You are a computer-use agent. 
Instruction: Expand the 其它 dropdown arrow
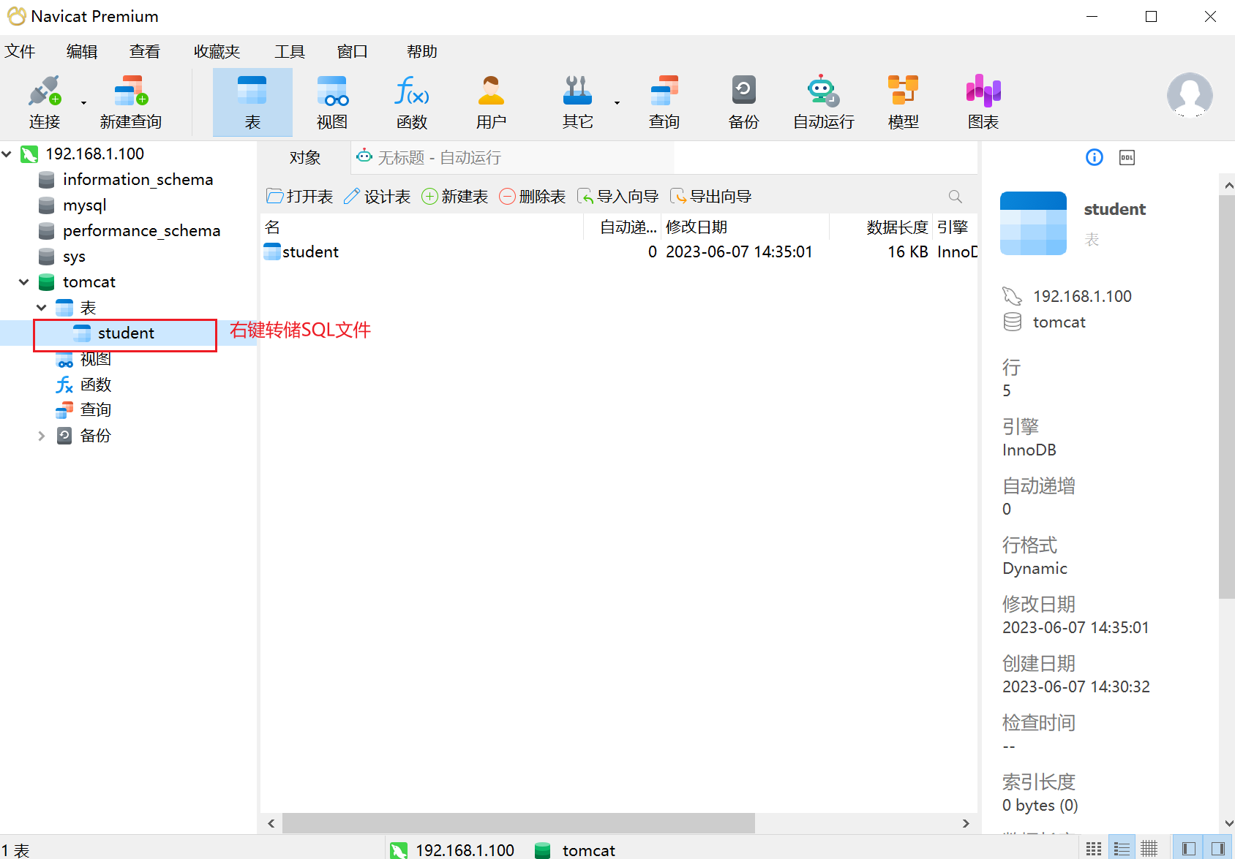click(x=617, y=103)
